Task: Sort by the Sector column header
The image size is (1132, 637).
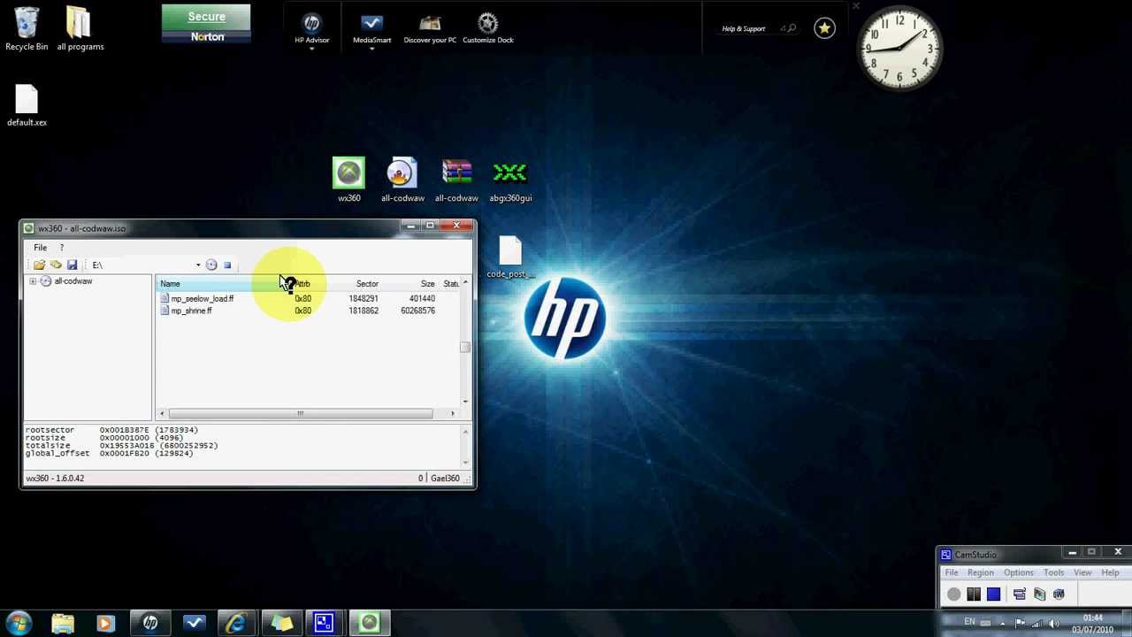Action: 367,284
